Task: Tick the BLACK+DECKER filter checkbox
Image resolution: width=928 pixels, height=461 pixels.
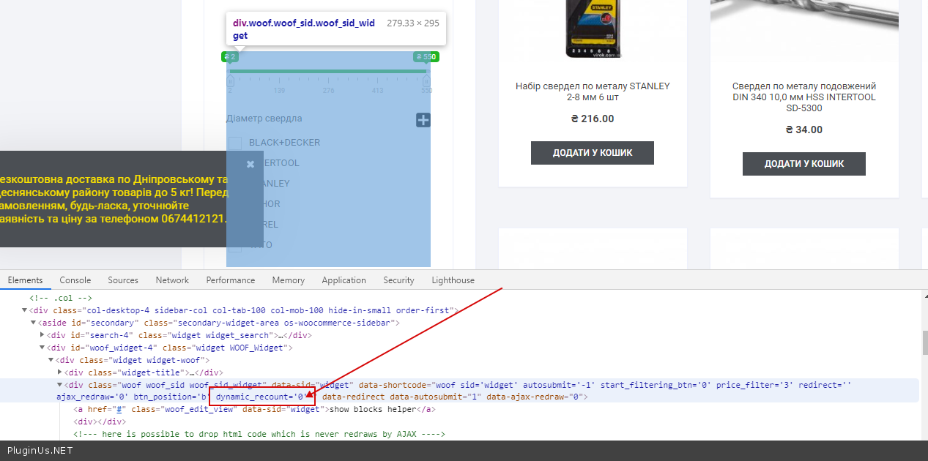Action: pyautogui.click(x=235, y=143)
